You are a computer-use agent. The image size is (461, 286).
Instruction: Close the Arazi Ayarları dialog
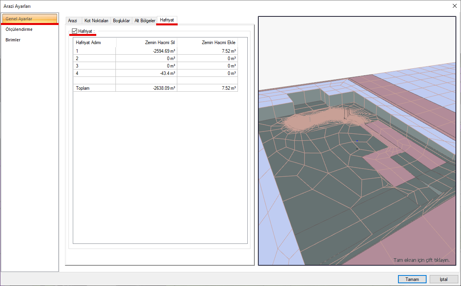click(x=454, y=6)
